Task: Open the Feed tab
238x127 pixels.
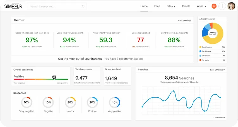Action: click(x=157, y=6)
